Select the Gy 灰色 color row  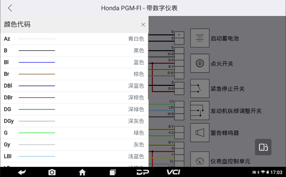[x=74, y=145]
